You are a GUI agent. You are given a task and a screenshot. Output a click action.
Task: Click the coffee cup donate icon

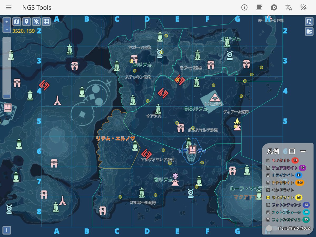pos(259,7)
